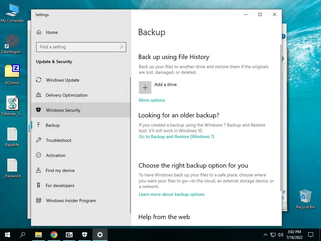Click the Settings content vertical scrollbar
Screen dimensions: 321x241
(281, 118)
